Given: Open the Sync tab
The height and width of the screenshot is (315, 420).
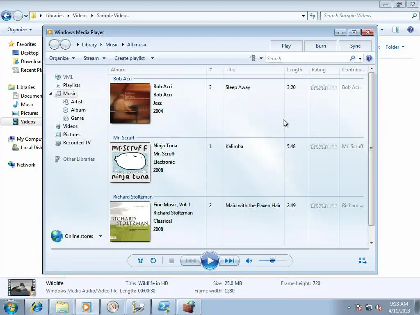Looking at the screenshot, I should [x=355, y=46].
